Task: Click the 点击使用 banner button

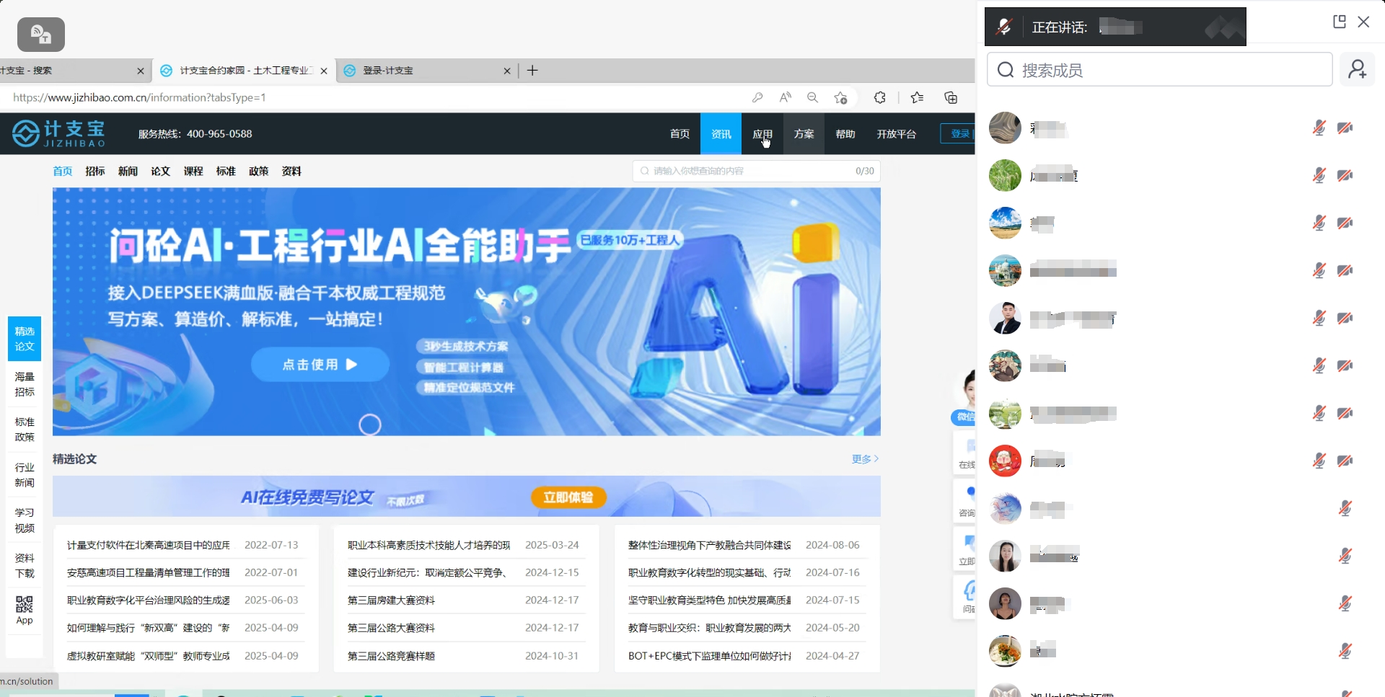Action: [x=320, y=365]
